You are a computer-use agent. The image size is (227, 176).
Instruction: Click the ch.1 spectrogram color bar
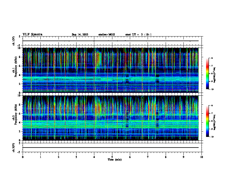208,74
